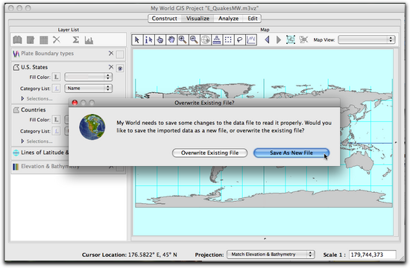The width and height of the screenshot is (410, 268).
Task: Open U.S. States Fill Color dropdown
Action: (89, 77)
